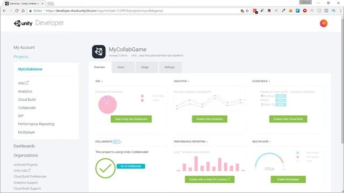The width and height of the screenshot is (344, 193).
Task: Click the external-link icon next to Ads
Action: [27, 83]
